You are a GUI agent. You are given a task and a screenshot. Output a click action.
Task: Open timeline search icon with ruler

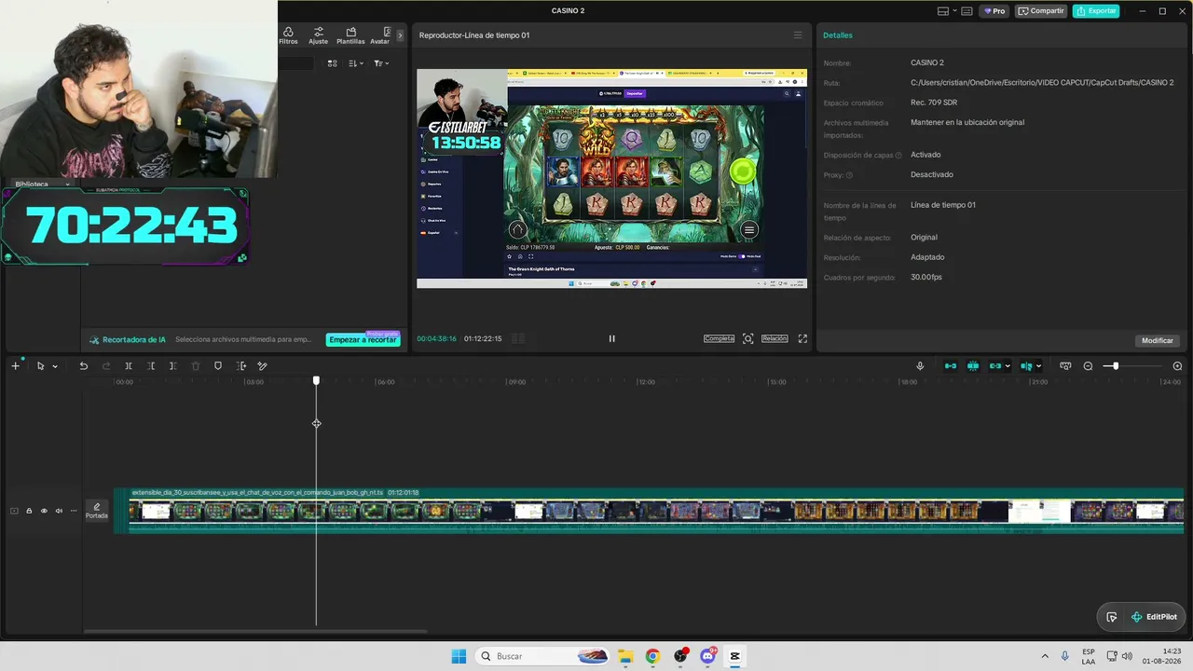[1065, 366]
